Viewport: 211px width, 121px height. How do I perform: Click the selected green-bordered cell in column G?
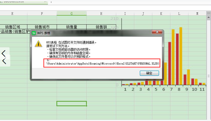click(72, 103)
